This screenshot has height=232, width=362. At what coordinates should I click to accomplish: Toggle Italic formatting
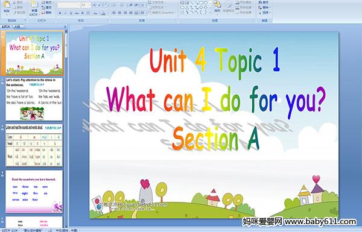(65, 13)
